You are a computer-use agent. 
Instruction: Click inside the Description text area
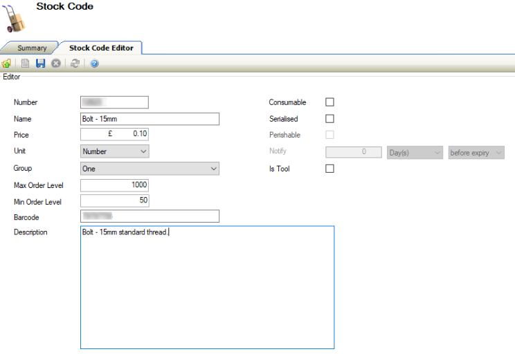(x=208, y=287)
